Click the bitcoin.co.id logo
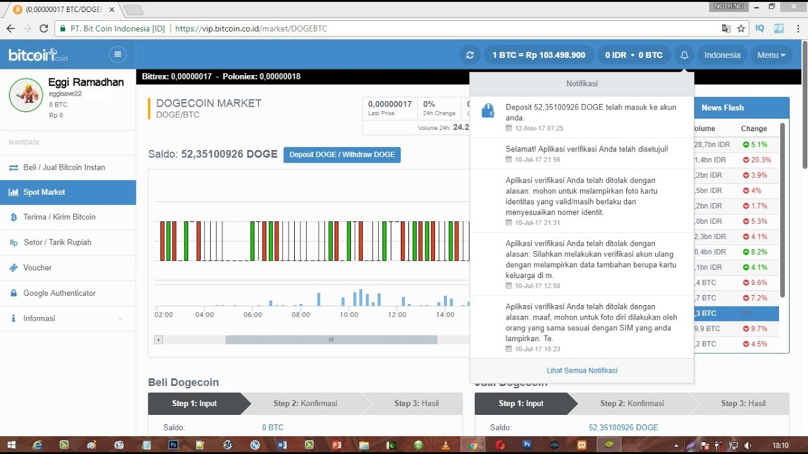Screen dimensions: 808x454 [x=38, y=55]
